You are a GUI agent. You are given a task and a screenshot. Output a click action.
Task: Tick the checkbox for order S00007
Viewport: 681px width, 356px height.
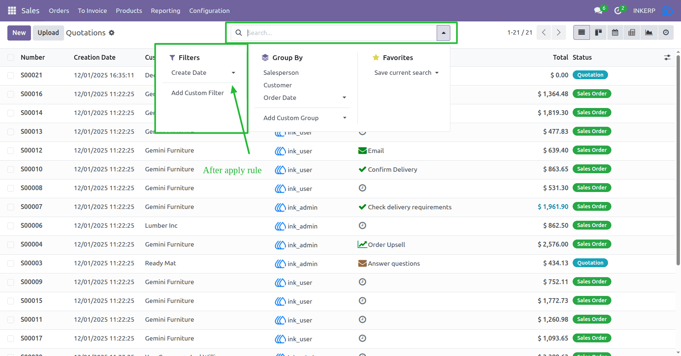(11, 207)
